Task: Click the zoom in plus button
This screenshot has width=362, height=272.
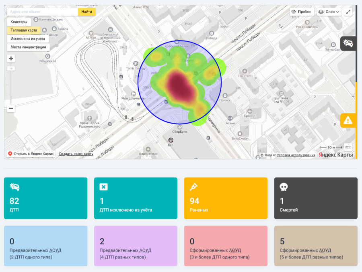Action: click(11, 59)
